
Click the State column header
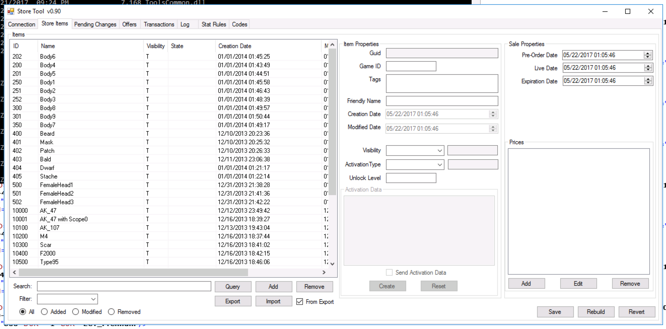click(192, 46)
